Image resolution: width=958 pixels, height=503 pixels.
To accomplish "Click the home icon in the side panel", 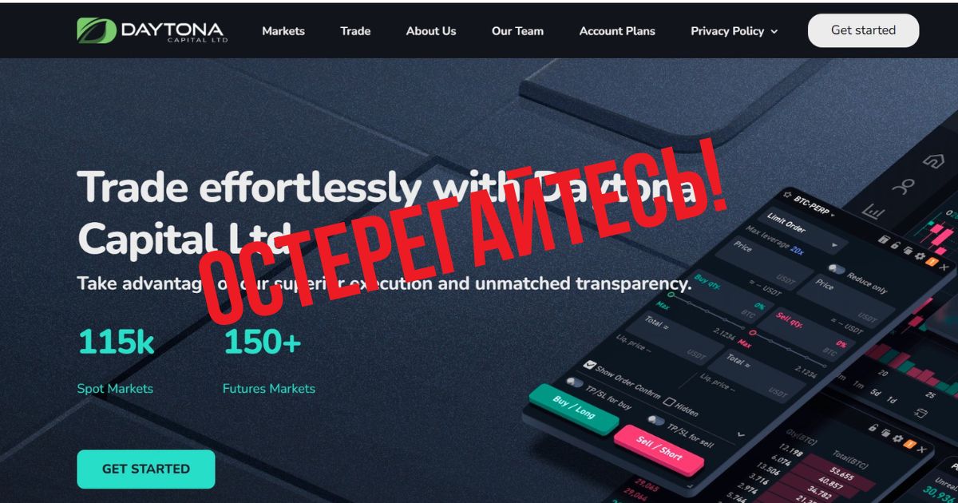I will pos(933,160).
